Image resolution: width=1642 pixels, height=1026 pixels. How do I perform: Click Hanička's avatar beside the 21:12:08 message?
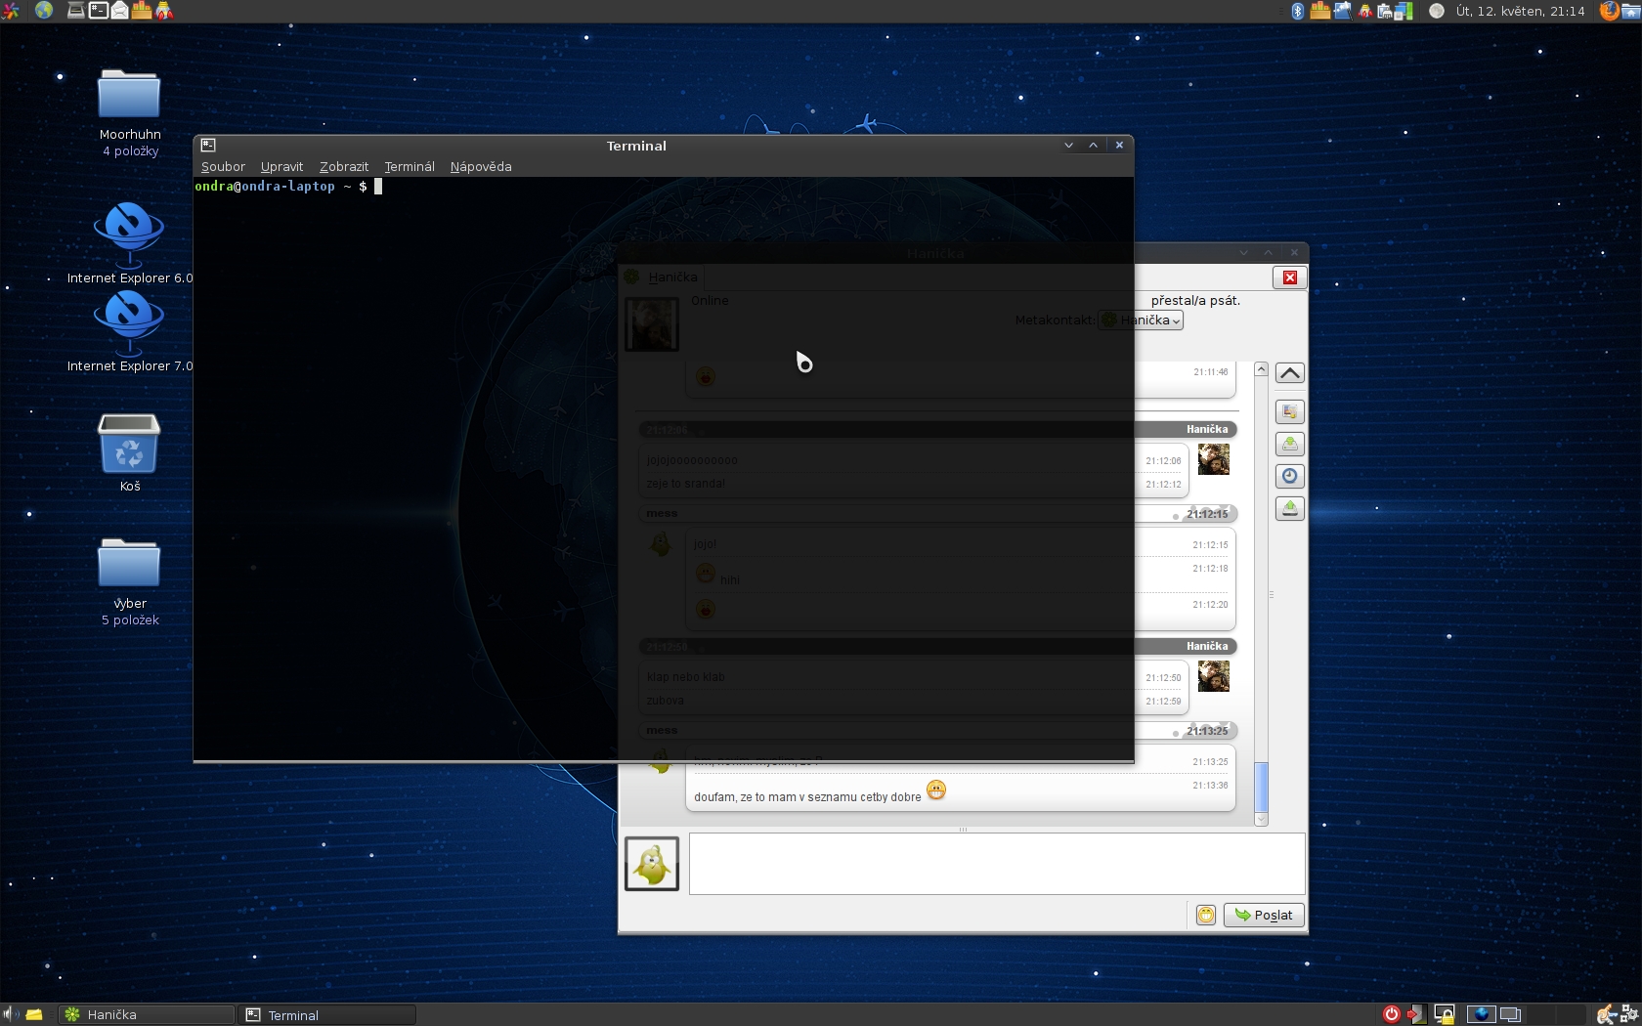(1214, 459)
